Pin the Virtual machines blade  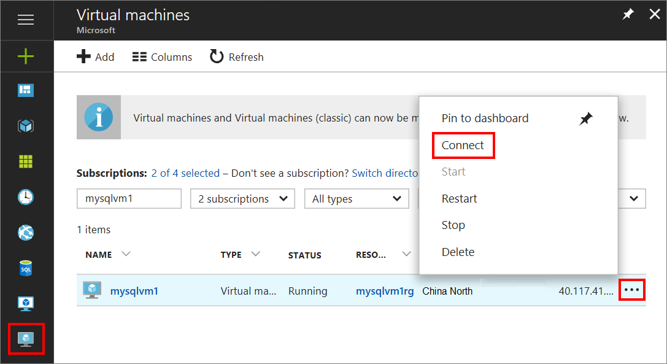[628, 14]
